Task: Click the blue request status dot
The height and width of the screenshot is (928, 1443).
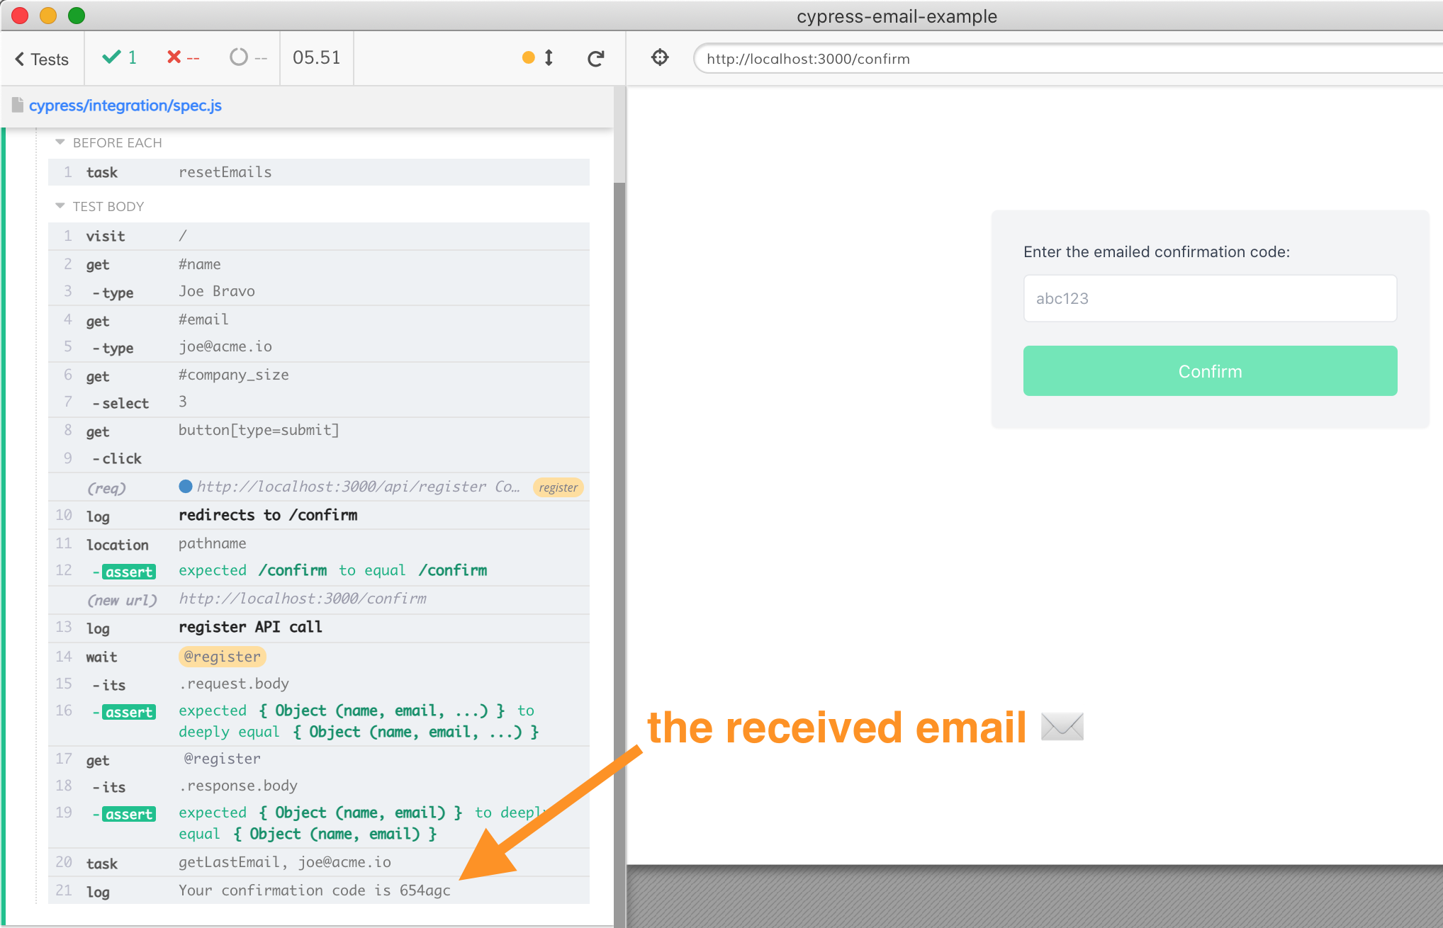Action: [x=186, y=487]
